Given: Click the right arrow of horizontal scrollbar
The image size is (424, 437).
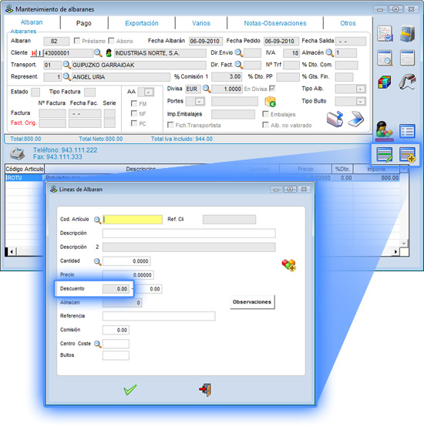Looking at the screenshot, I should [x=395, y=252].
